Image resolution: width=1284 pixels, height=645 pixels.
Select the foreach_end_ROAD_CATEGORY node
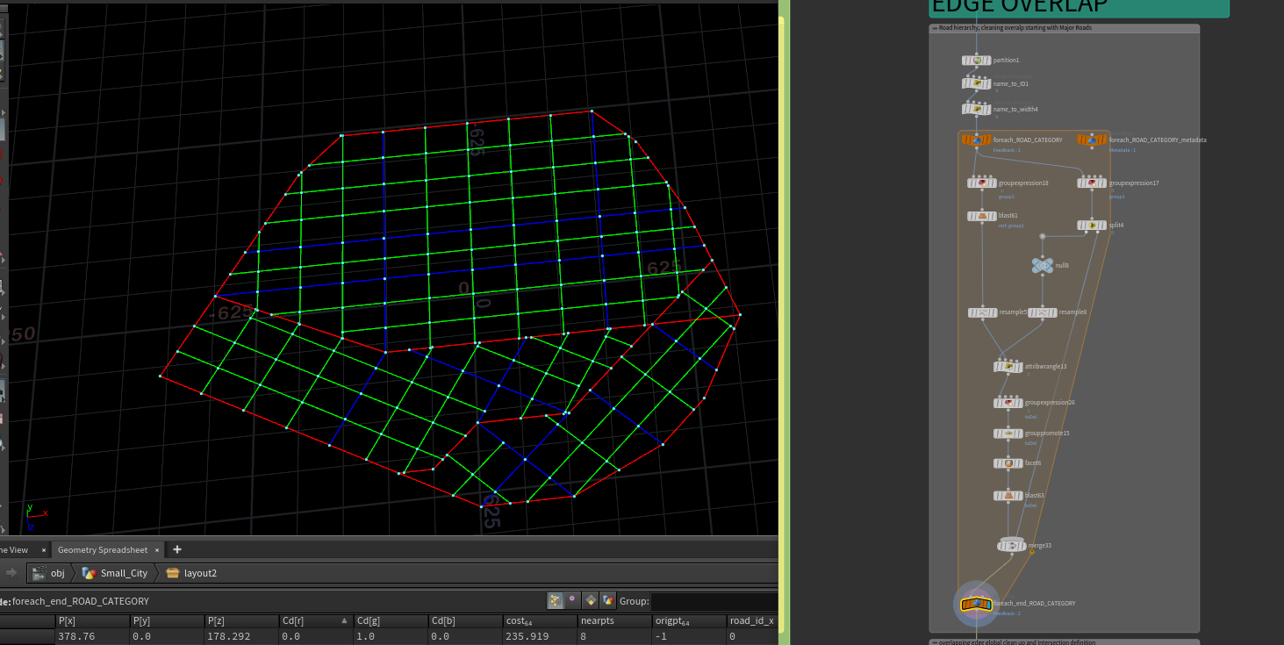click(976, 604)
